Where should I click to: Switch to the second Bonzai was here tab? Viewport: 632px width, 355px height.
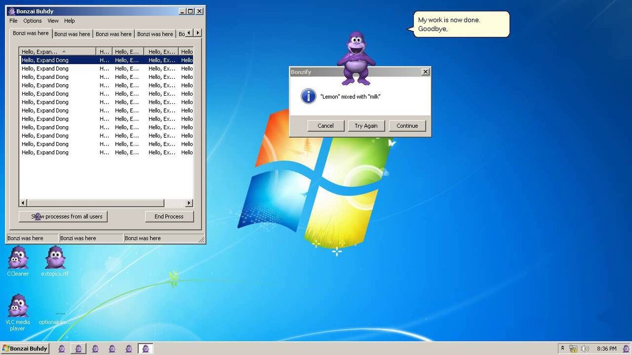click(72, 33)
